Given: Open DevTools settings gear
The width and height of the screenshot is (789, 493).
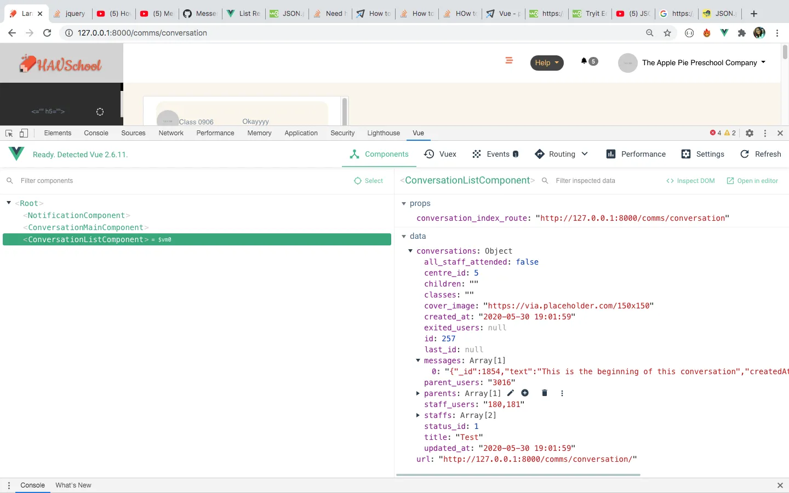Looking at the screenshot, I should (750, 133).
